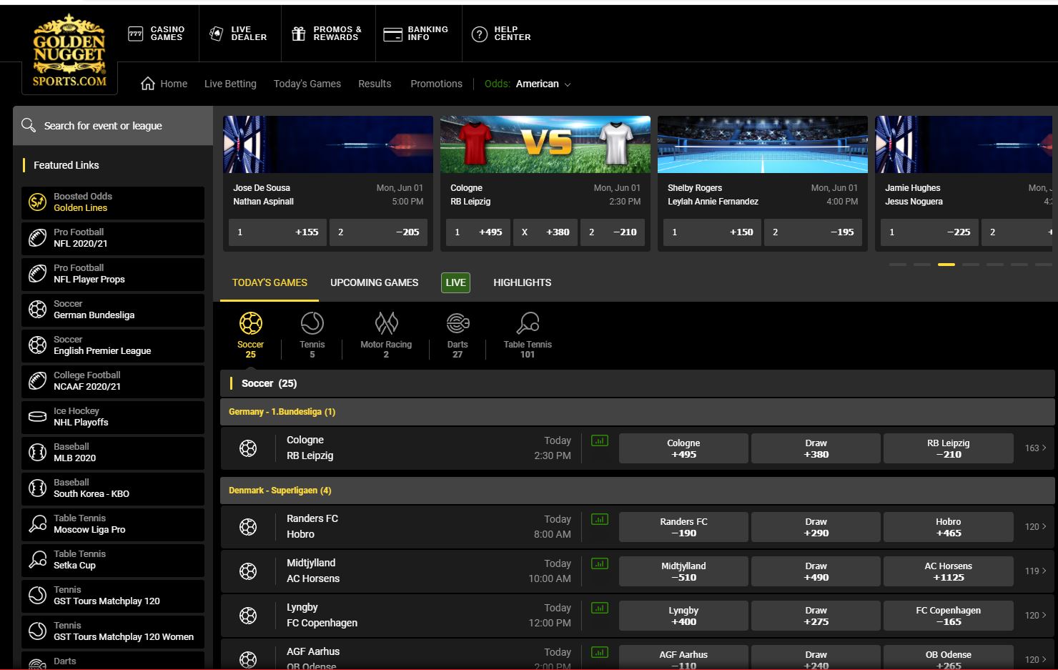The height and width of the screenshot is (670, 1058).
Task: Open Cologne vs RB Leipzig banner
Action: 545,144
